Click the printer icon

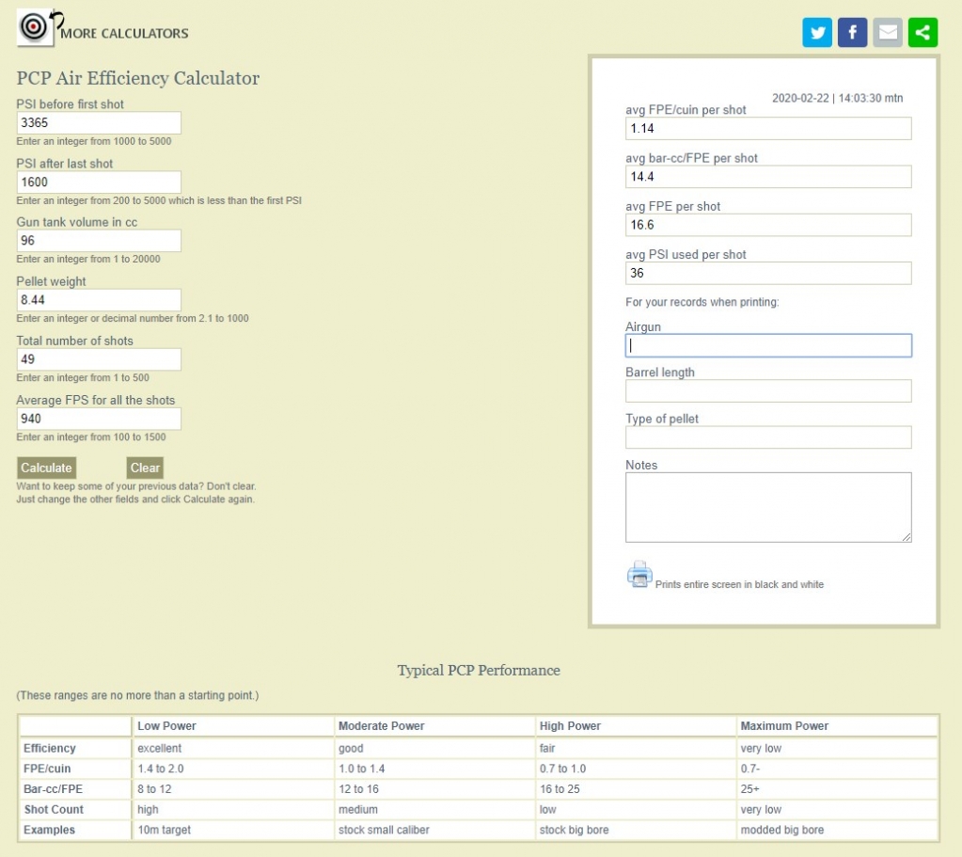(639, 575)
